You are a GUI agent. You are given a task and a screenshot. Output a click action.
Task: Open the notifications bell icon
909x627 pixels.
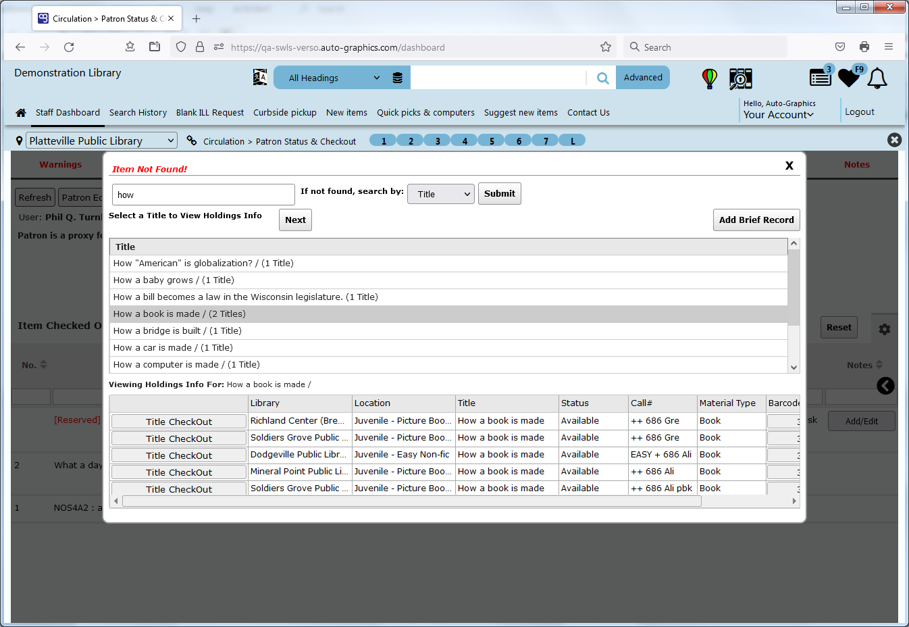click(877, 78)
